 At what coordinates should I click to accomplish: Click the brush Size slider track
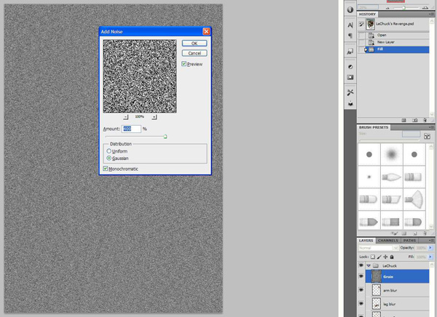[390, 140]
